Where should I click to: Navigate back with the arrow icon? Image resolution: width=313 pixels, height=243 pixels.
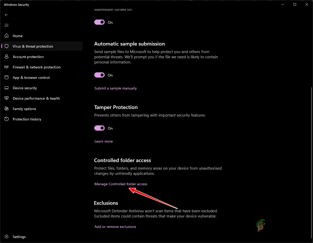click(7, 15)
